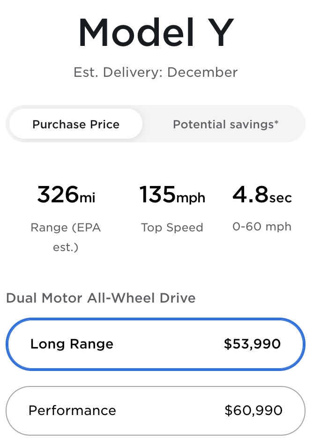Click the Performance label text
Screen dimensions: 313x445
(72, 411)
